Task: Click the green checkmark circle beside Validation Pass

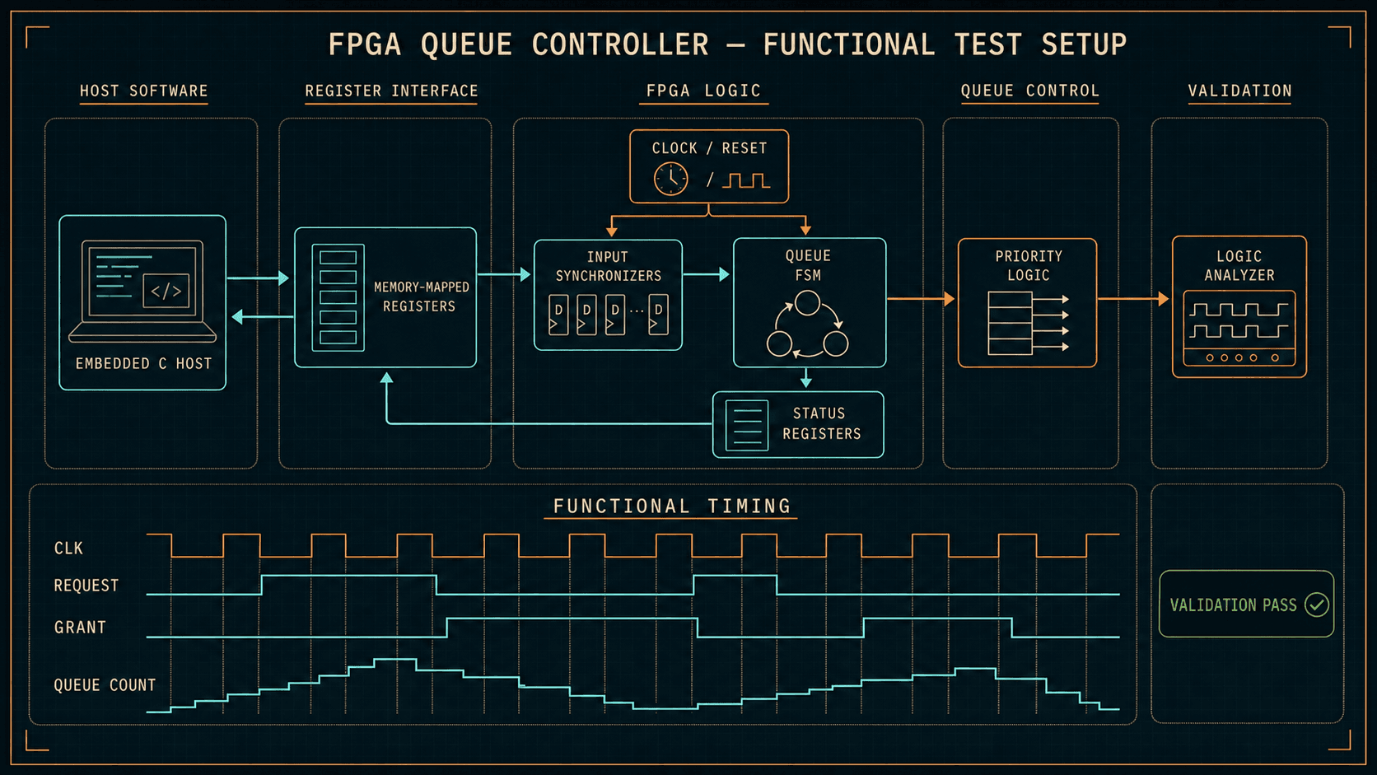Action: 1317,605
